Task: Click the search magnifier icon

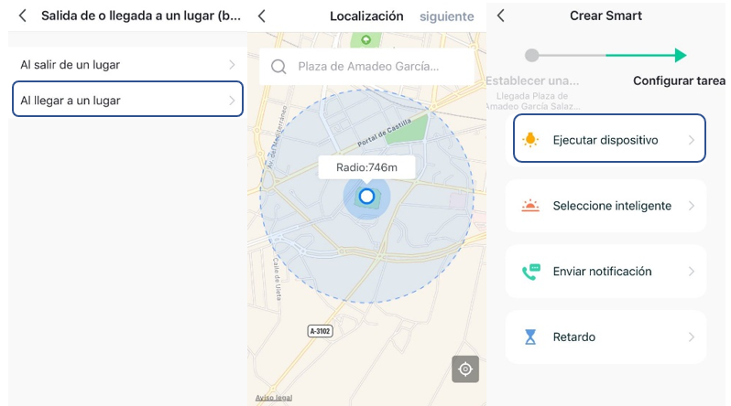Action: (x=279, y=67)
